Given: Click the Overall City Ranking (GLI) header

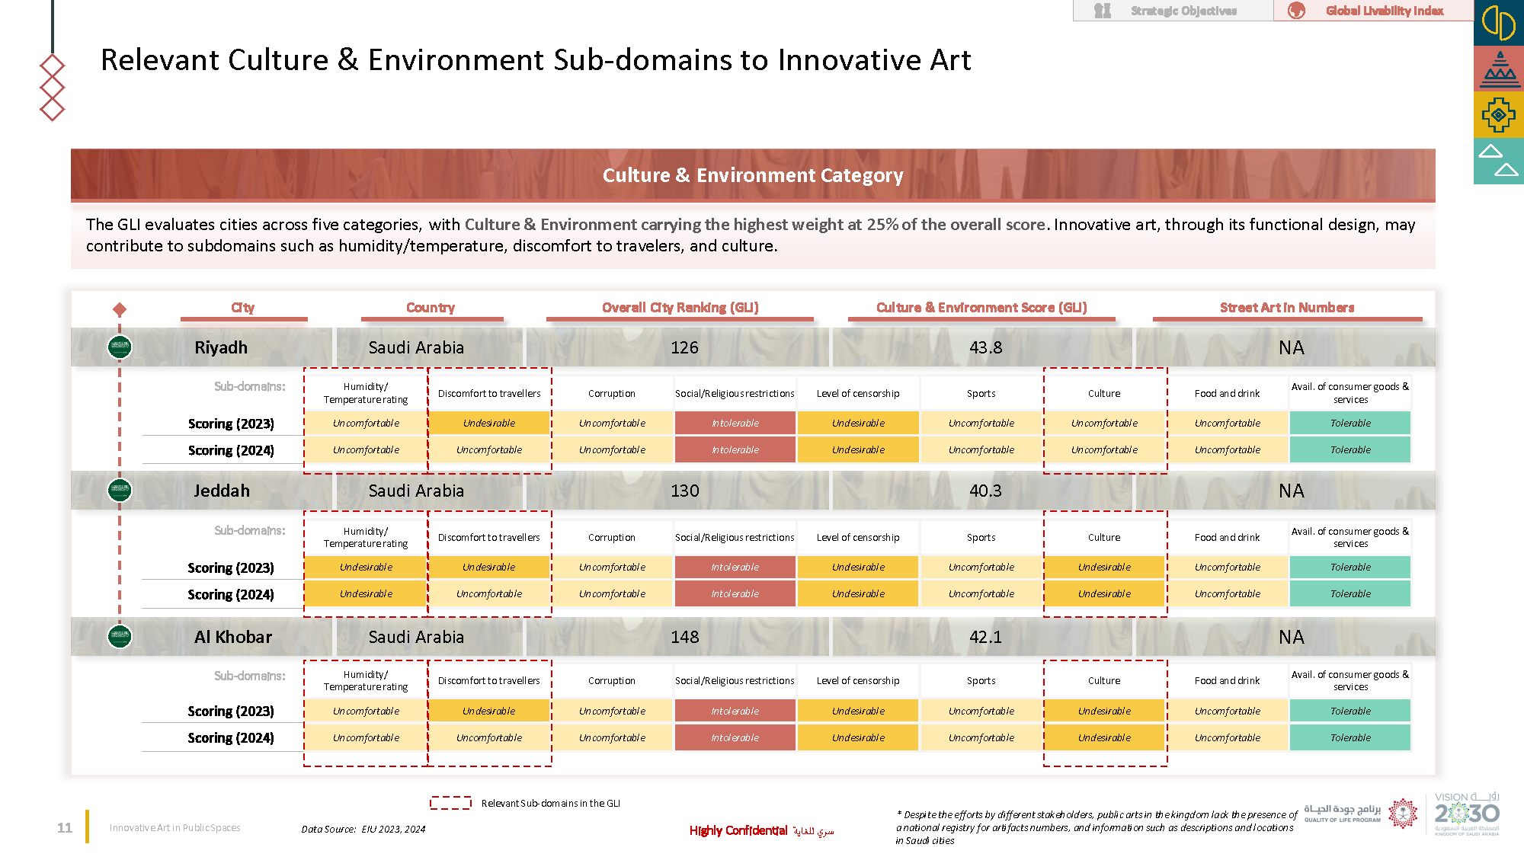Looking at the screenshot, I should tap(680, 308).
